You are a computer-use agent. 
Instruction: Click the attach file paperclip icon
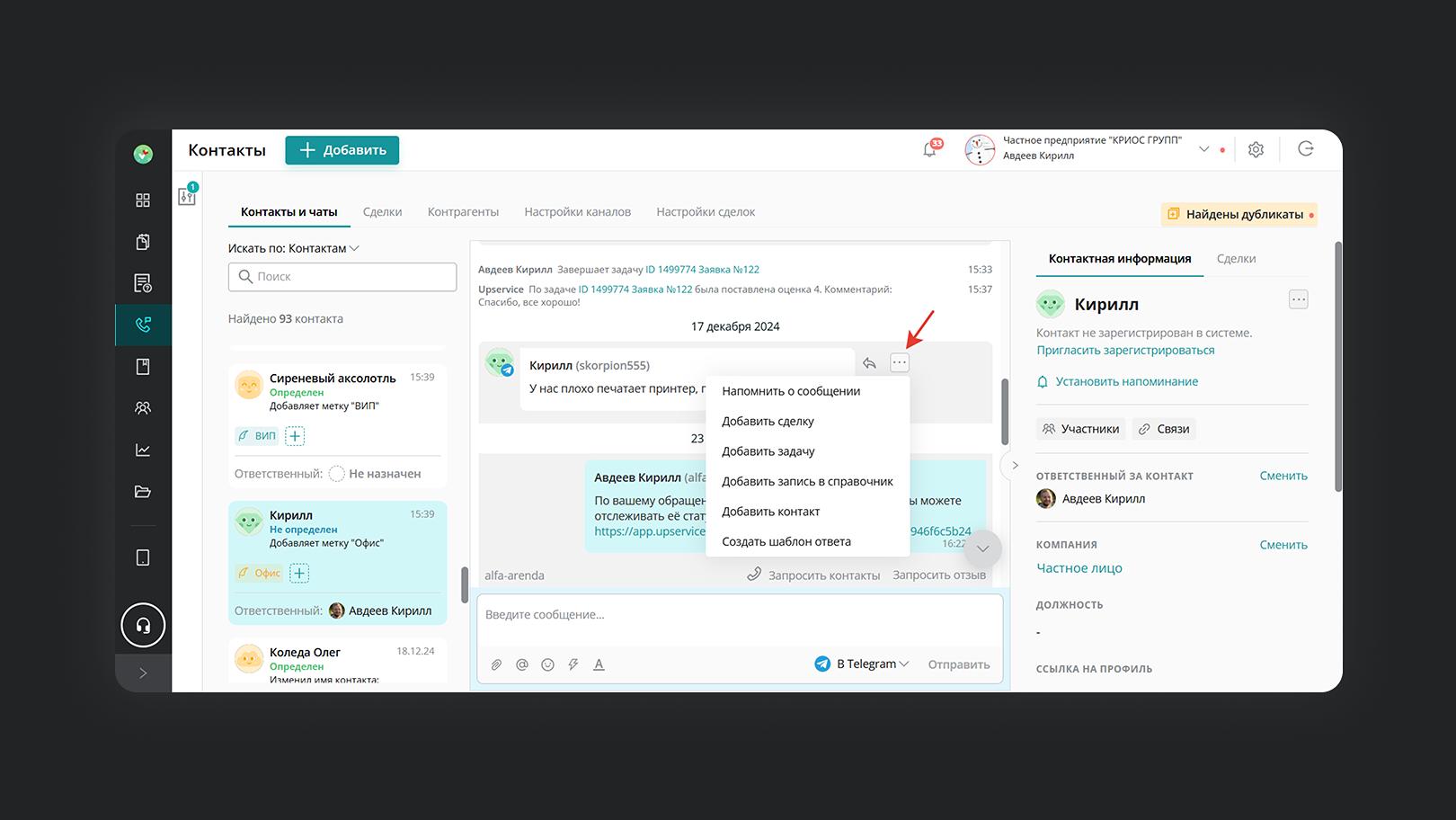496,664
